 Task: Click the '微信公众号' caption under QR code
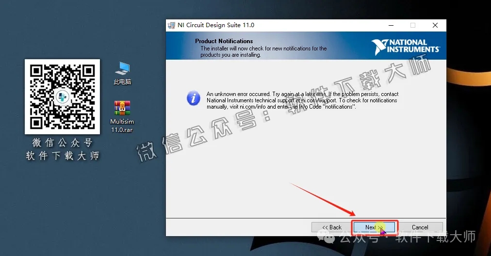[x=62, y=143]
